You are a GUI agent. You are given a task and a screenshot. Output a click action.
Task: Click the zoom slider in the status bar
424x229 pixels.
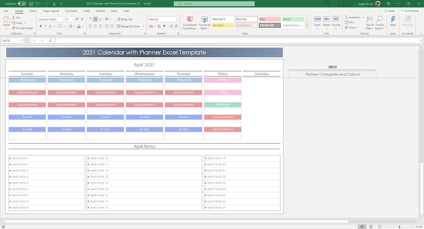[x=399, y=227]
